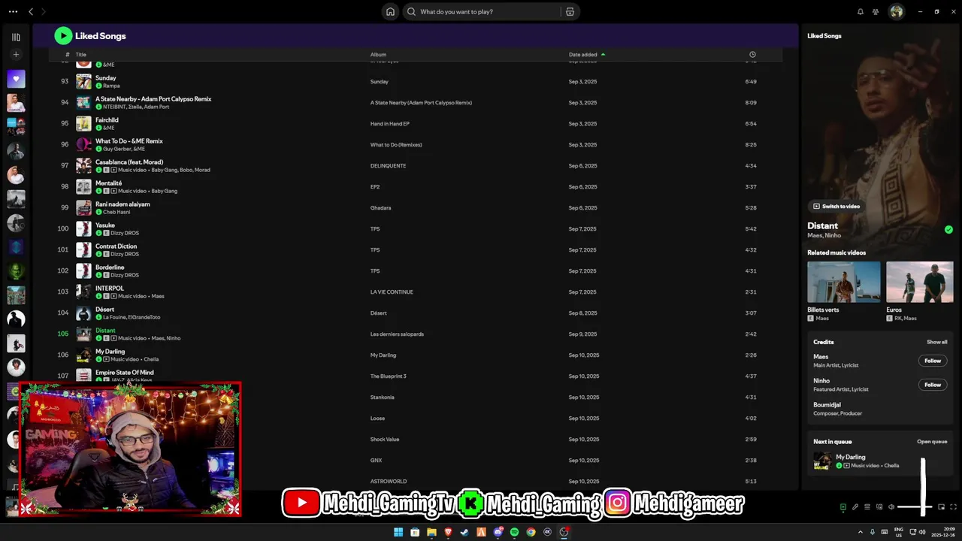Click Sunday album cover thumbnail
Image resolution: width=962 pixels, height=541 pixels.
(83, 81)
